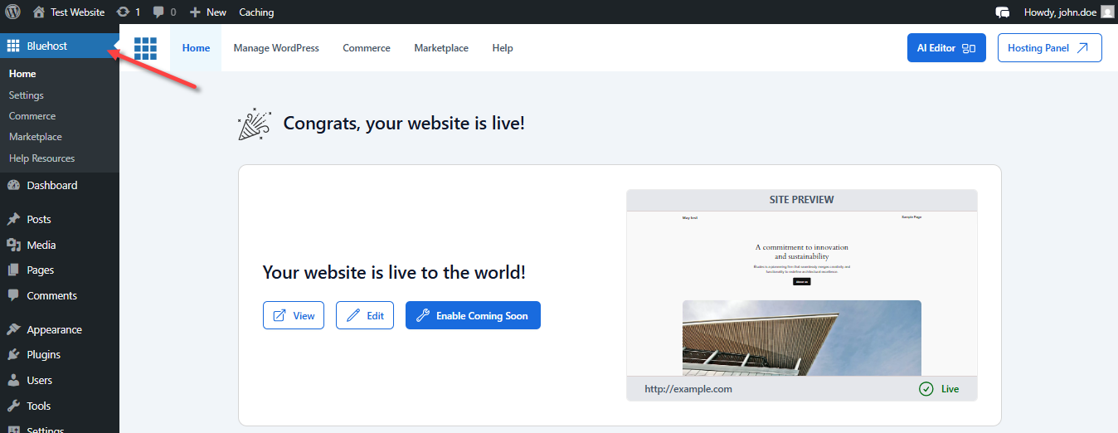Image resolution: width=1118 pixels, height=433 pixels.
Task: Select the Bluehost sidebar menu item
Action: point(60,46)
